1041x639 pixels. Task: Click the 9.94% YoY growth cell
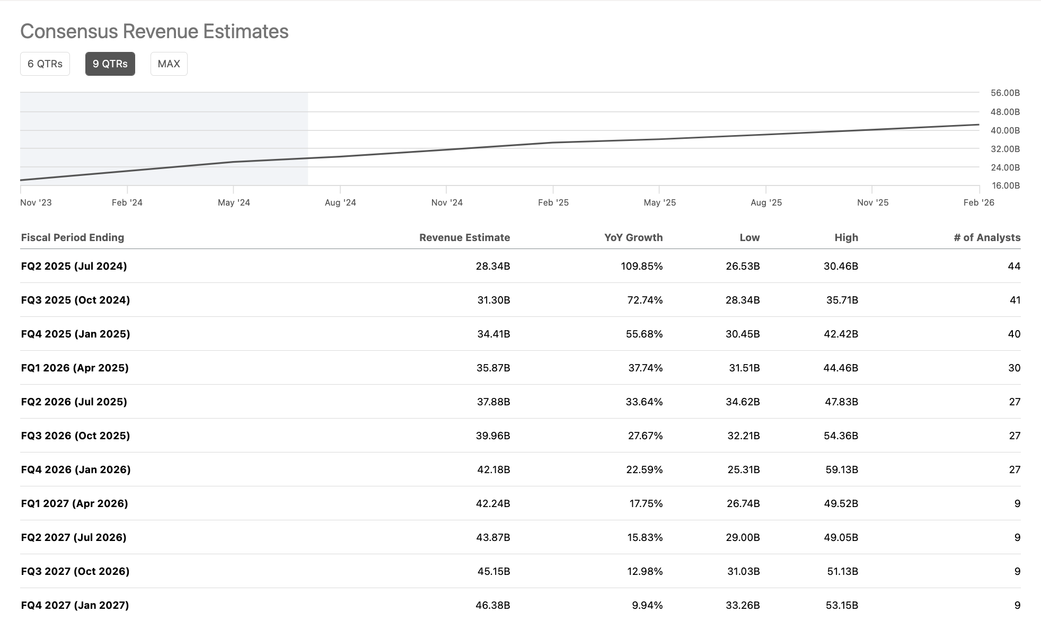647,605
